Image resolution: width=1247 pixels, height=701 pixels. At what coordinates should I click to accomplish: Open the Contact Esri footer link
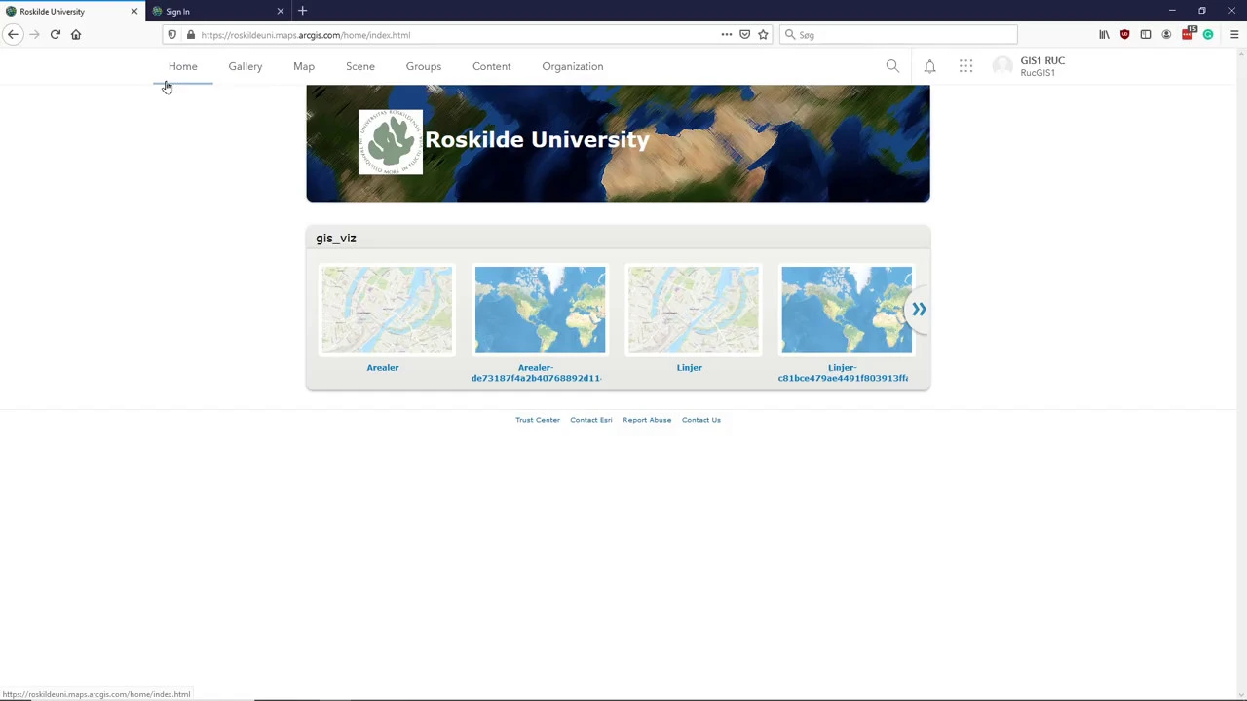[591, 420]
